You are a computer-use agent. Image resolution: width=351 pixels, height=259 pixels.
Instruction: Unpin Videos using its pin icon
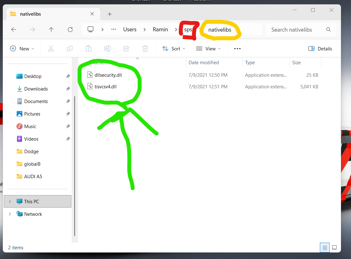point(68,139)
